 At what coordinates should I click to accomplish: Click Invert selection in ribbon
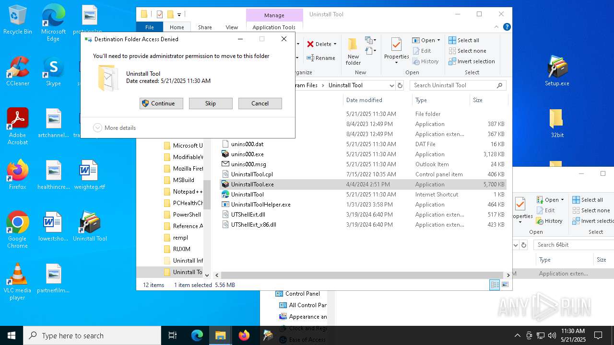click(x=472, y=61)
